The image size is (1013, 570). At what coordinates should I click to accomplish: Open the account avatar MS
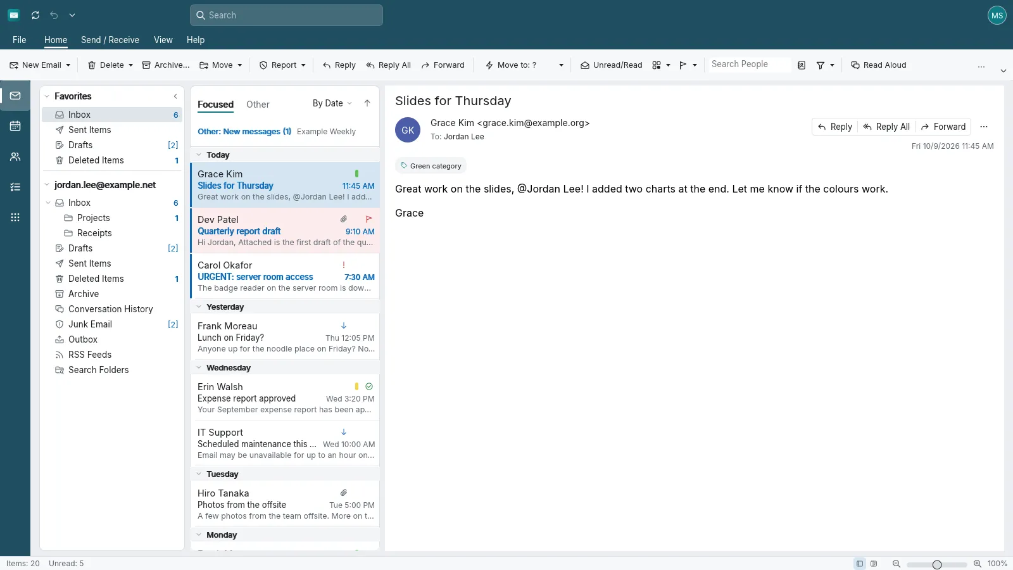point(997,15)
